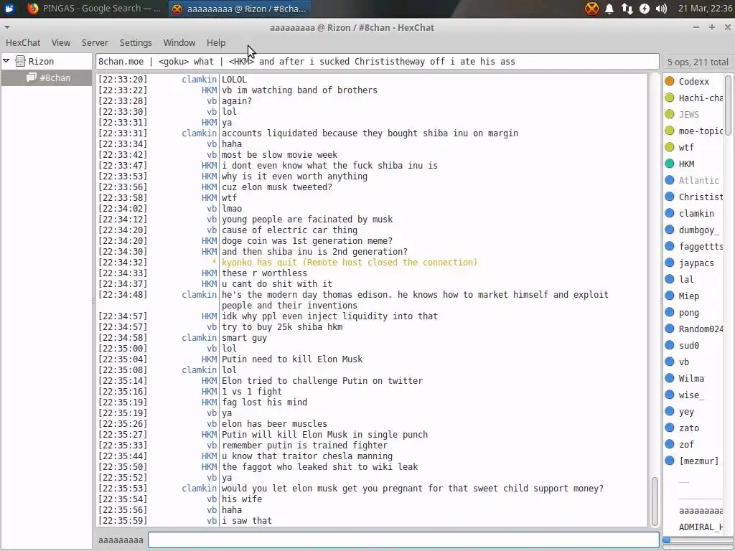
Task: Select user lal in user list
Action: point(686,280)
